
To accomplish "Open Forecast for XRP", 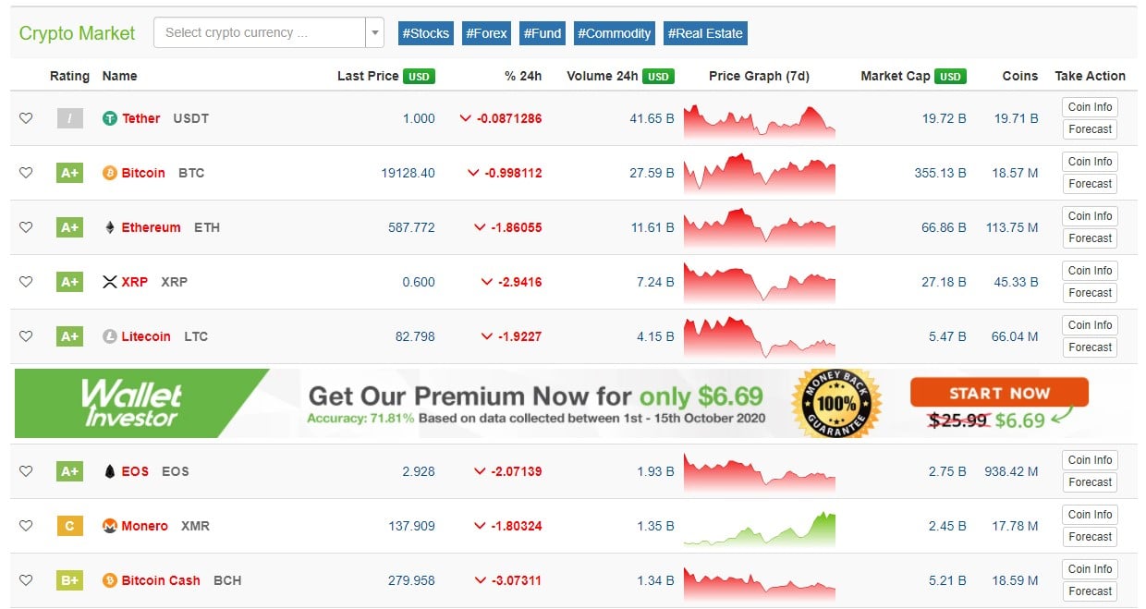I will pos(1090,293).
